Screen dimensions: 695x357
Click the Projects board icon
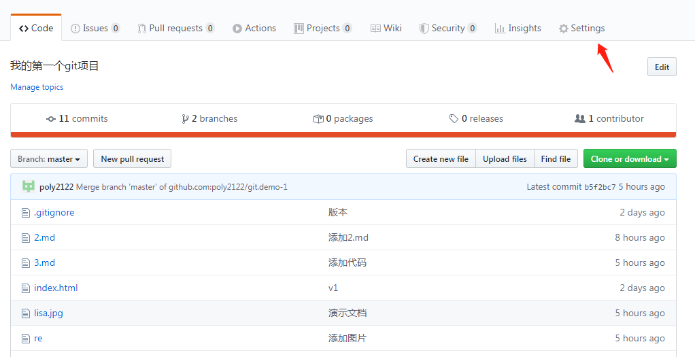coord(299,29)
